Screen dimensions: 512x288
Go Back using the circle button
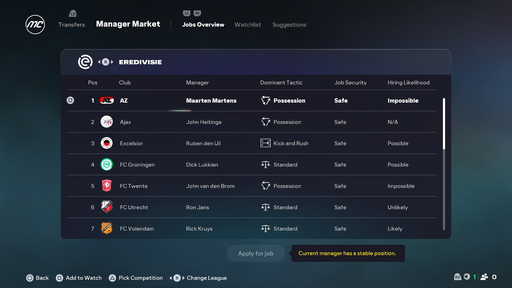point(30,278)
